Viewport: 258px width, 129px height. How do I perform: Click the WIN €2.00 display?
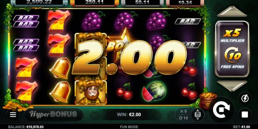pyautogui.click(x=129, y=115)
